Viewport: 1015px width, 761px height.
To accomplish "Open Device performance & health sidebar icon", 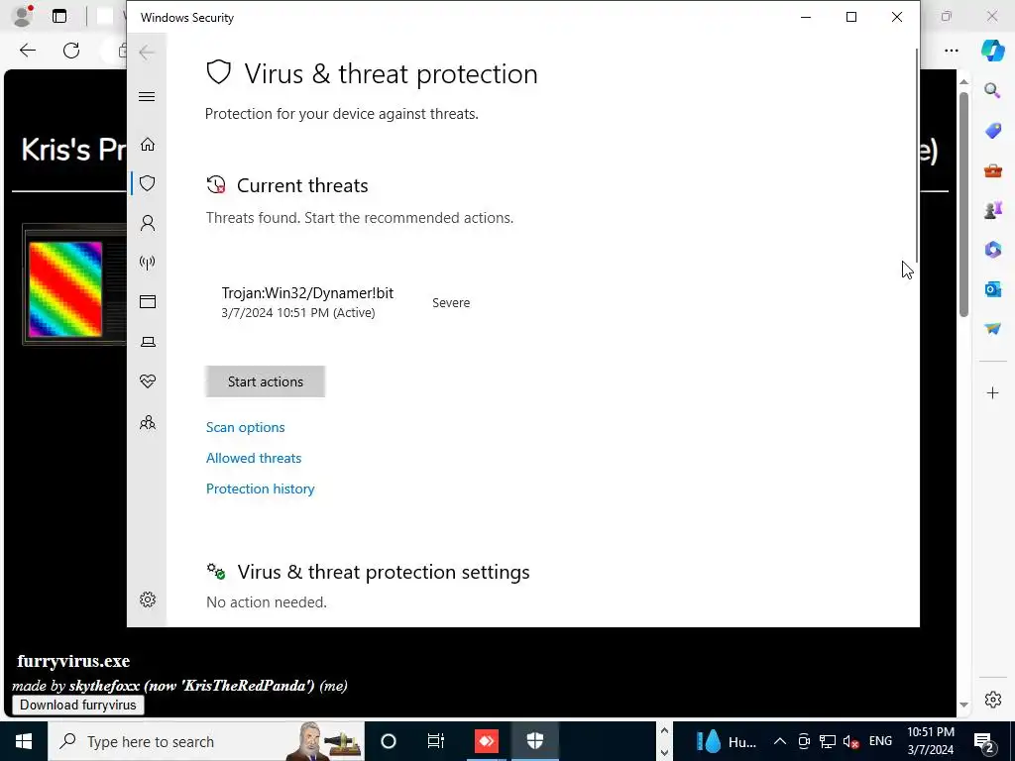I will [148, 381].
